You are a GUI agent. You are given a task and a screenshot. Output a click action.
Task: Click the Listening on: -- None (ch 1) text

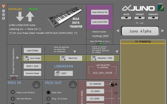(x=25, y=29)
